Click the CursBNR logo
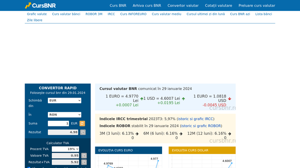300x168 pixels. (40, 5)
